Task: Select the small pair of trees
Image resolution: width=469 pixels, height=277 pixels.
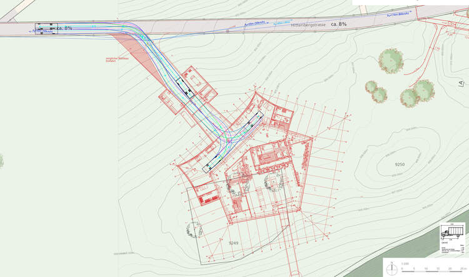Action: tap(376, 91)
